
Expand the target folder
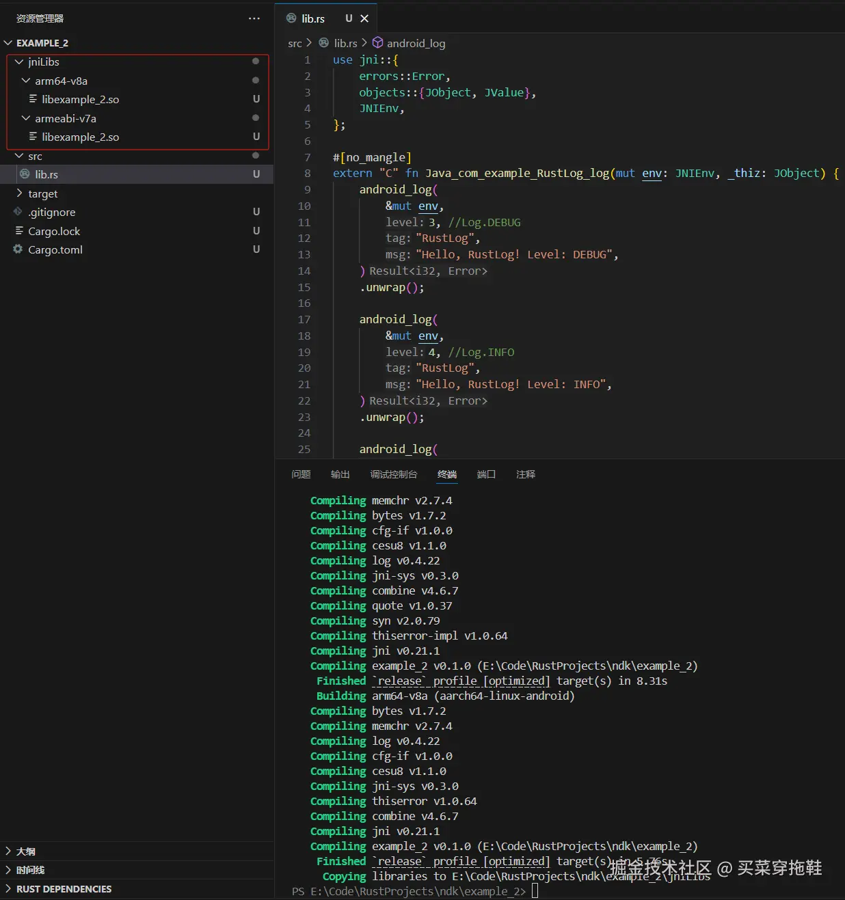19,193
